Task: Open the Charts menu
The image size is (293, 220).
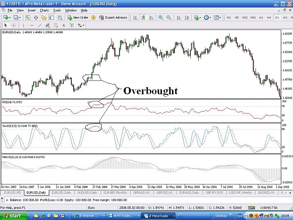Action: [x=44, y=10]
